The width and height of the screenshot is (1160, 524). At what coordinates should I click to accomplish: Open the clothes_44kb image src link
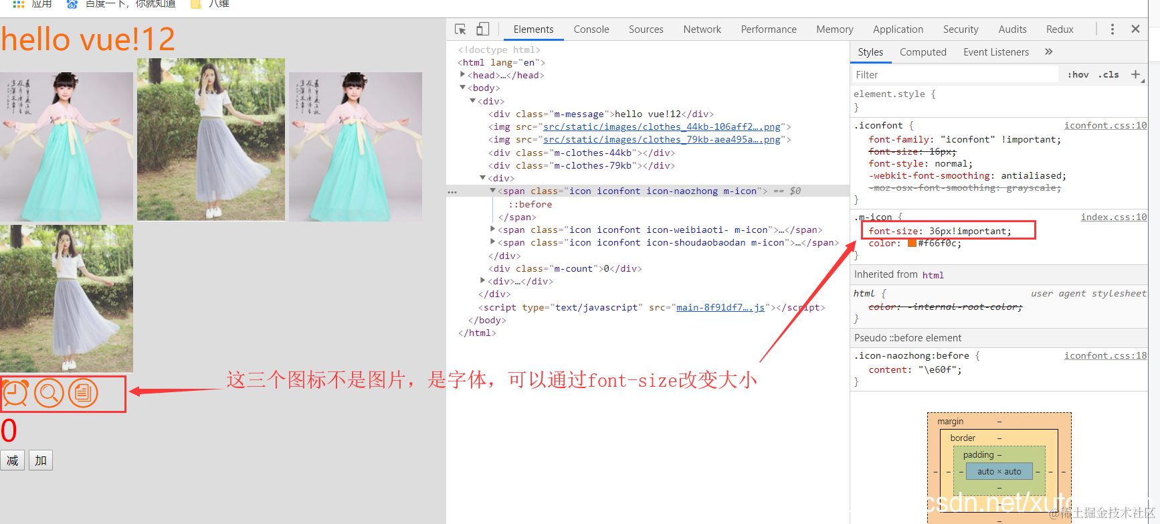(662, 126)
